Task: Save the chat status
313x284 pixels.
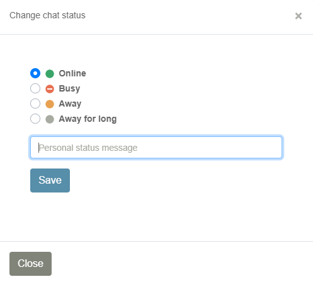Action: [x=50, y=180]
